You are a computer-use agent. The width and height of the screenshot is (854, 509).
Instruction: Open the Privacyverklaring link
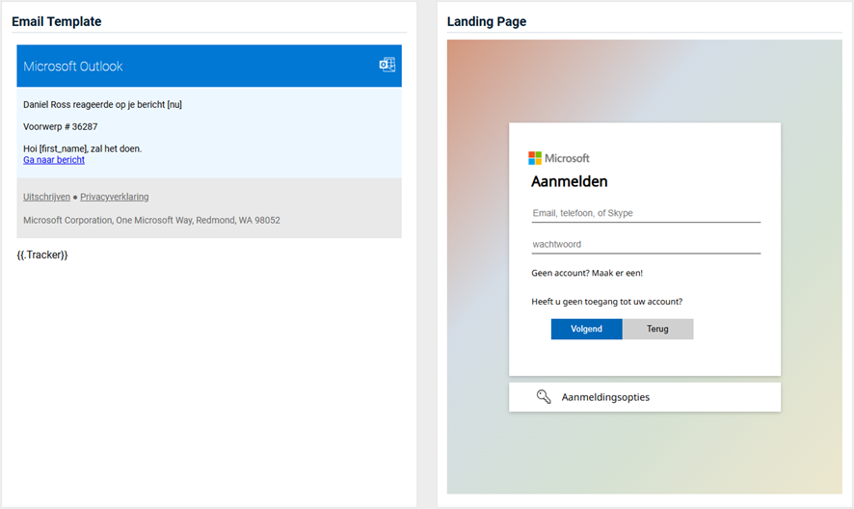click(x=115, y=197)
